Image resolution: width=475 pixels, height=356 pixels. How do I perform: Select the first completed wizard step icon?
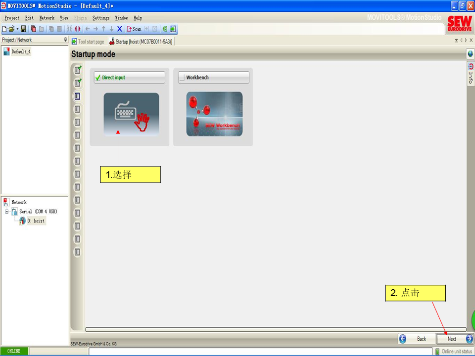pyautogui.click(x=78, y=70)
